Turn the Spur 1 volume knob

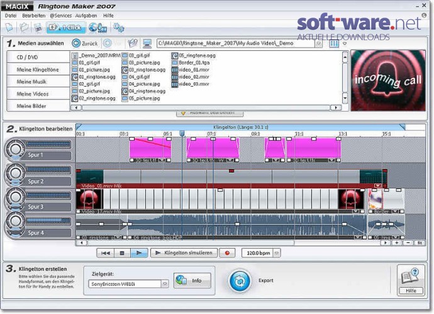coord(15,149)
